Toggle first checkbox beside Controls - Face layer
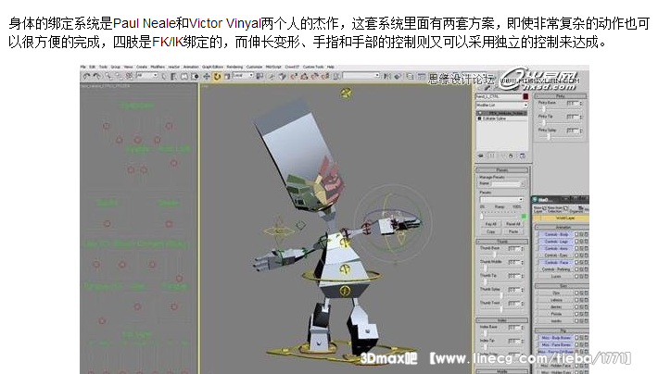The image size is (658, 374). click(576, 262)
